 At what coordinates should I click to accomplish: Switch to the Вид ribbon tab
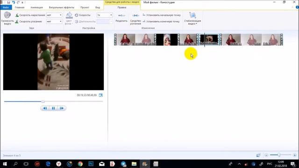tap(98, 7)
